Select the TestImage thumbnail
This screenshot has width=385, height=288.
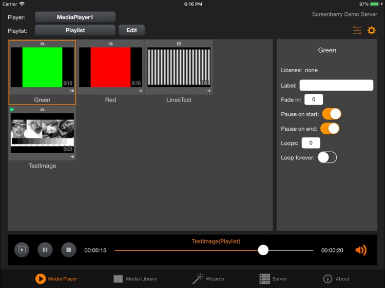[x=42, y=133]
